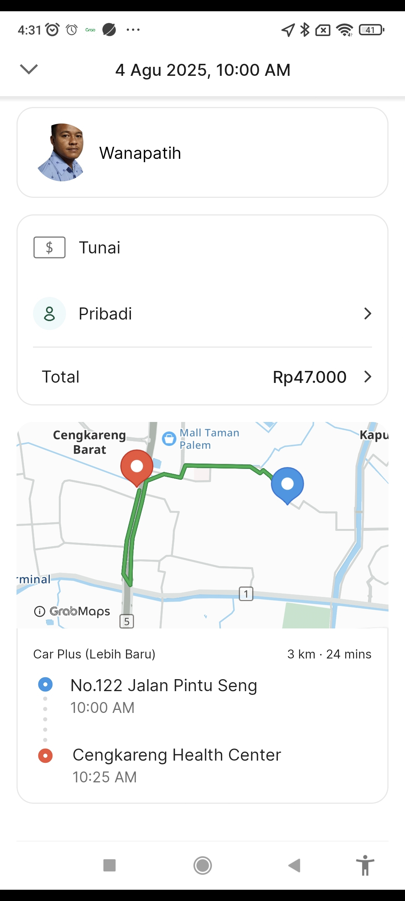405x901 pixels.
Task: Open the GrabMaps info icon
Action: 39,612
